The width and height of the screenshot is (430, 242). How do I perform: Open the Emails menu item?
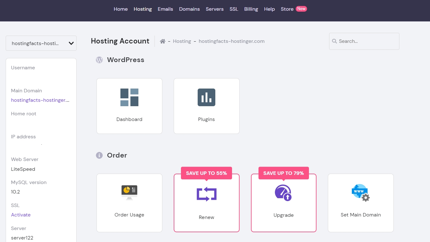point(166,9)
